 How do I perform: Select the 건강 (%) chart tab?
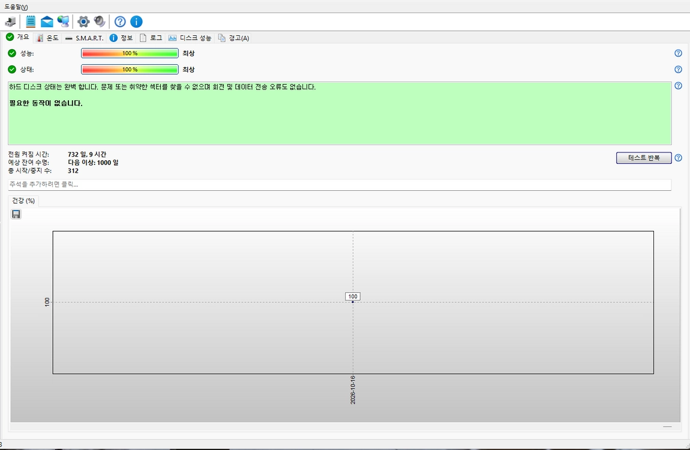coord(23,201)
